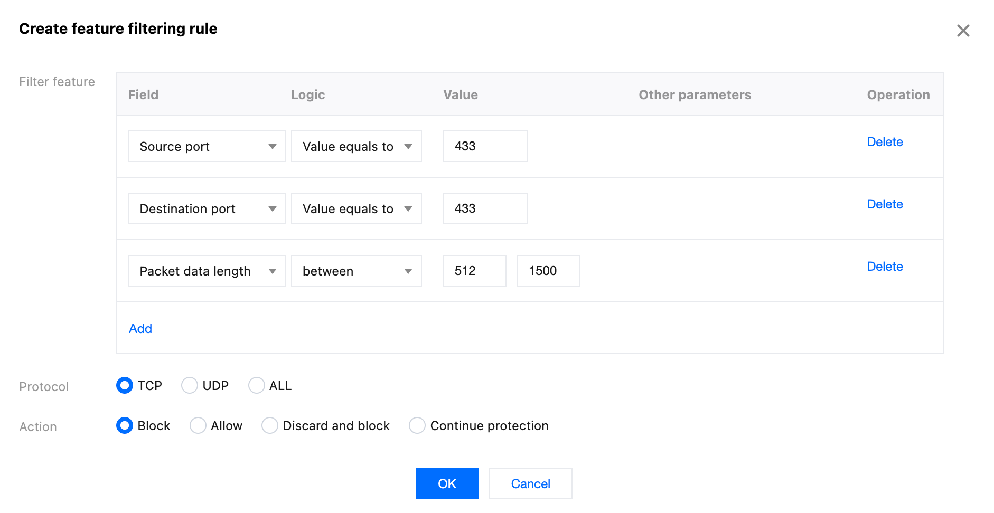Select the UDP protocol option
994x513 pixels.
coord(190,386)
